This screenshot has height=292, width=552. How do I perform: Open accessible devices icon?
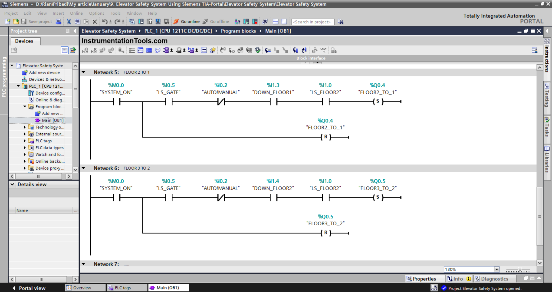[x=237, y=22]
